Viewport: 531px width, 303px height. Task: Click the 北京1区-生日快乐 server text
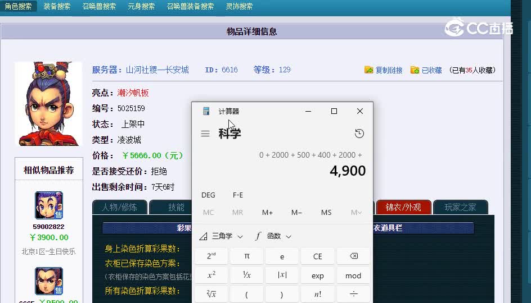click(48, 251)
